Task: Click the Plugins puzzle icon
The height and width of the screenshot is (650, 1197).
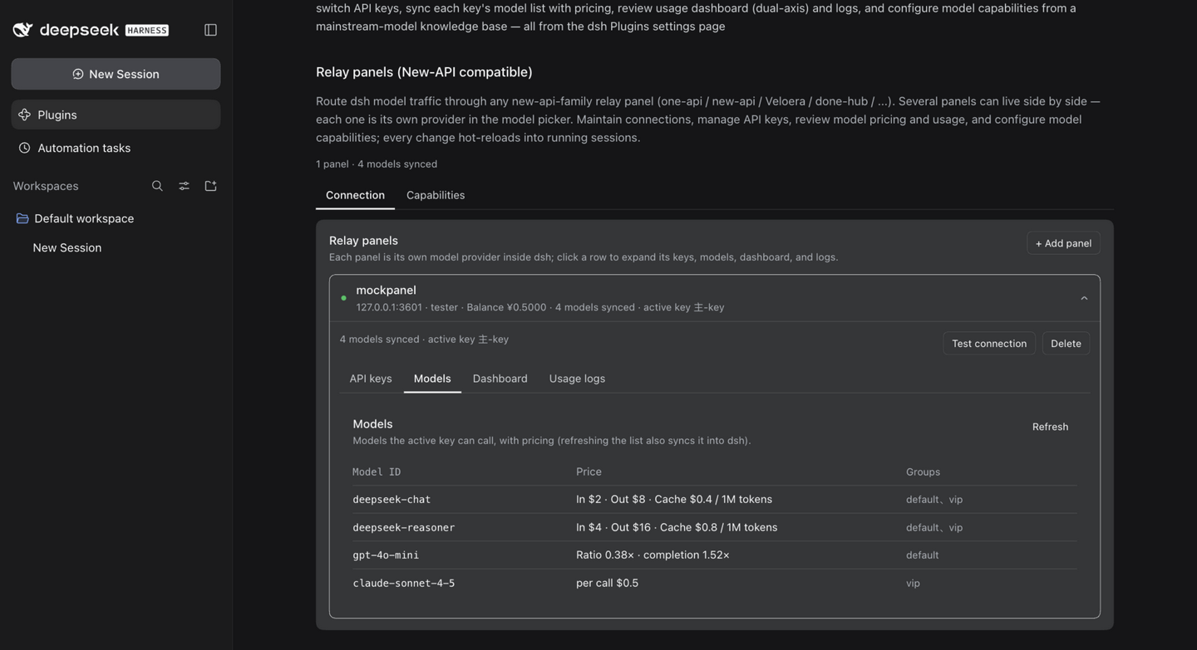Action: point(24,115)
